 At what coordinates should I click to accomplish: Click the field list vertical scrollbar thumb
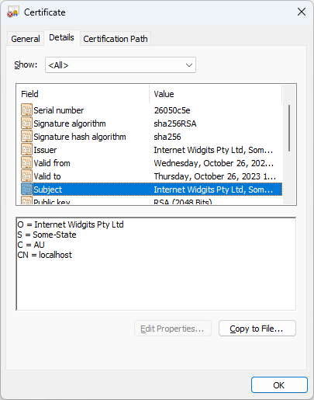click(x=289, y=128)
